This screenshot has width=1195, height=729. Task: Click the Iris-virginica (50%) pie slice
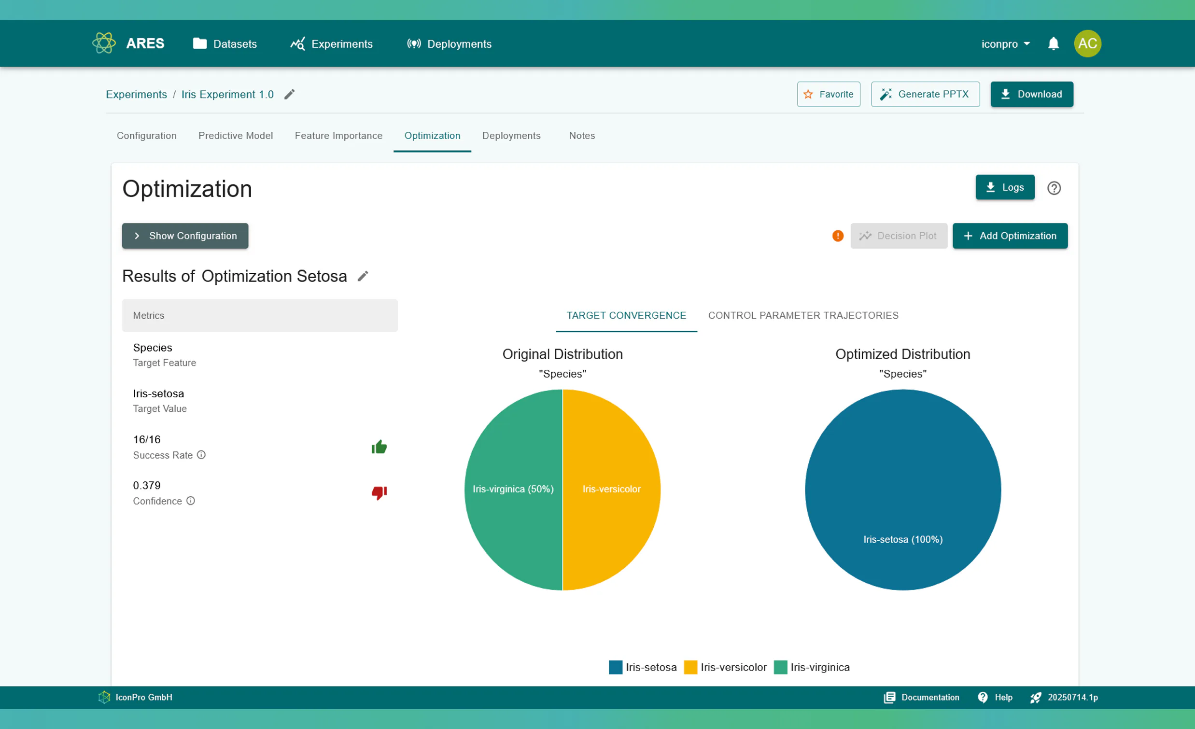point(513,489)
